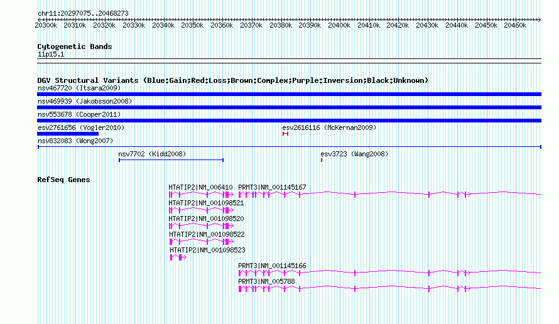This screenshot has width=559, height=324.
Task: Click the PRMT3 NM_001145167 gene model line
Action: point(389,194)
